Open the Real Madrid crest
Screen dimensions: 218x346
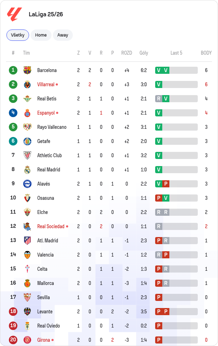[27, 170]
